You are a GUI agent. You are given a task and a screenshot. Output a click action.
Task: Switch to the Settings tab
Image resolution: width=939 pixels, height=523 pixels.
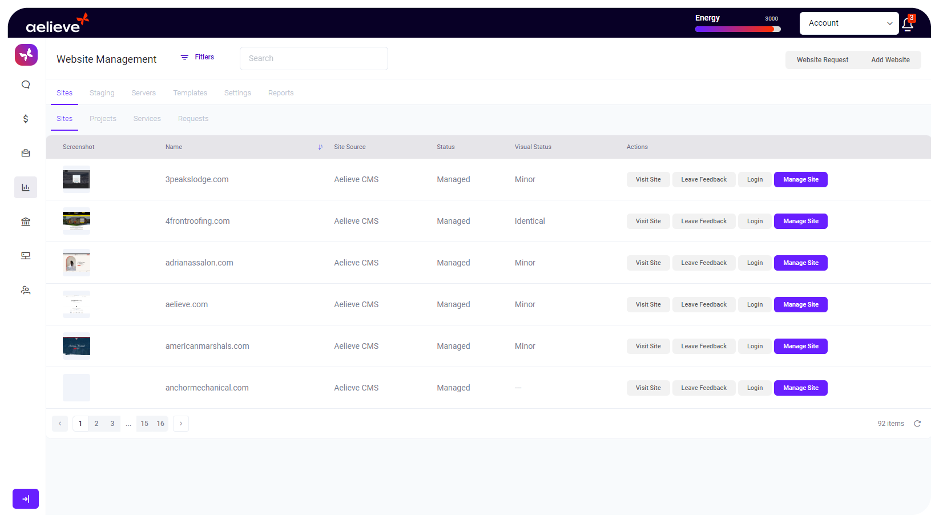click(237, 93)
